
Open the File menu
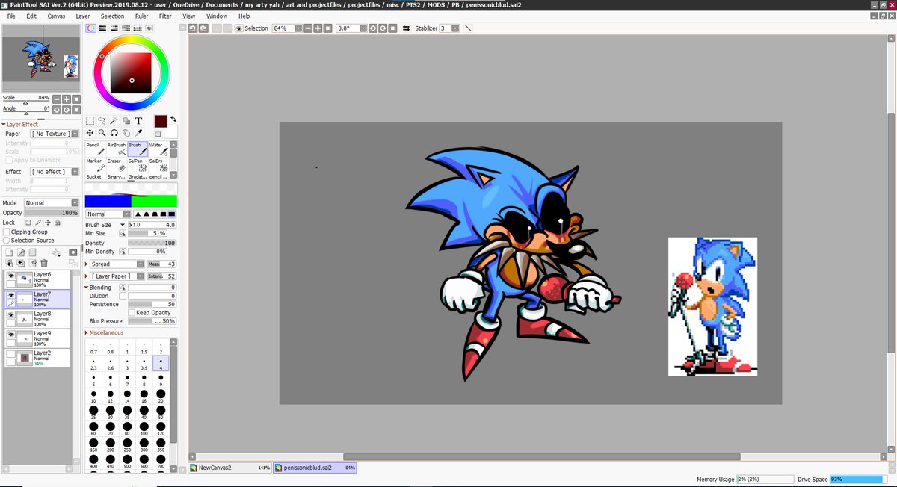click(11, 16)
